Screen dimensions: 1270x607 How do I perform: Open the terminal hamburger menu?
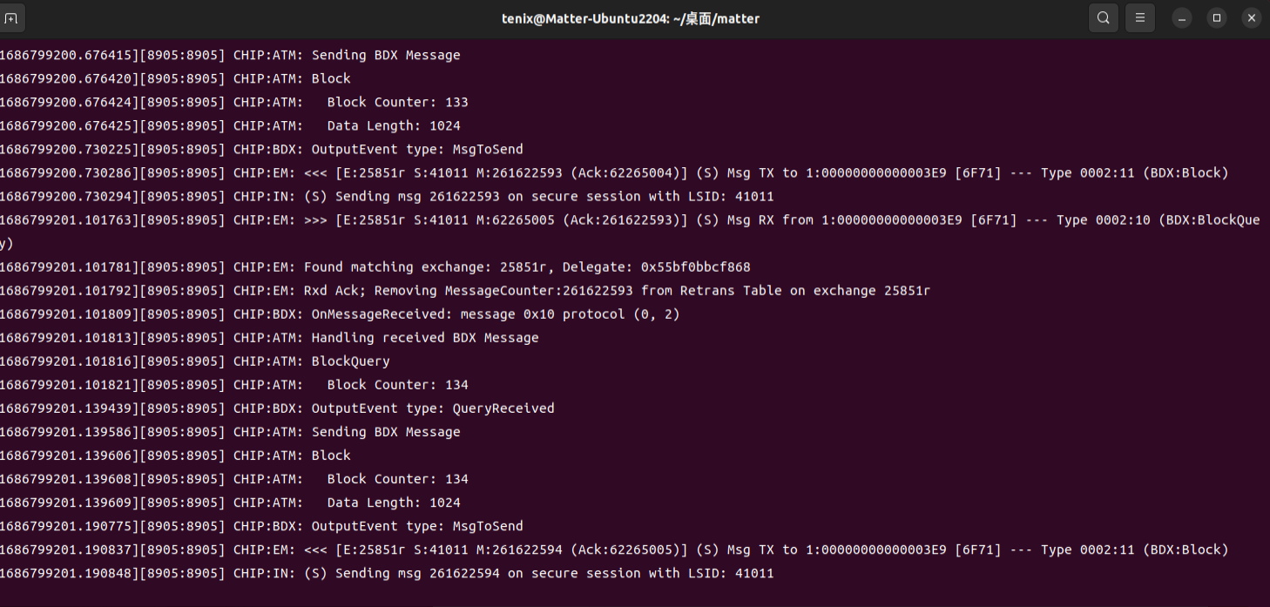click(x=1139, y=17)
